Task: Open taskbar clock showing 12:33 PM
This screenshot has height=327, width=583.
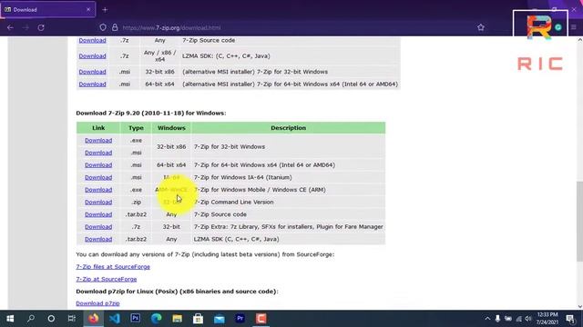Action: pyautogui.click(x=547, y=319)
